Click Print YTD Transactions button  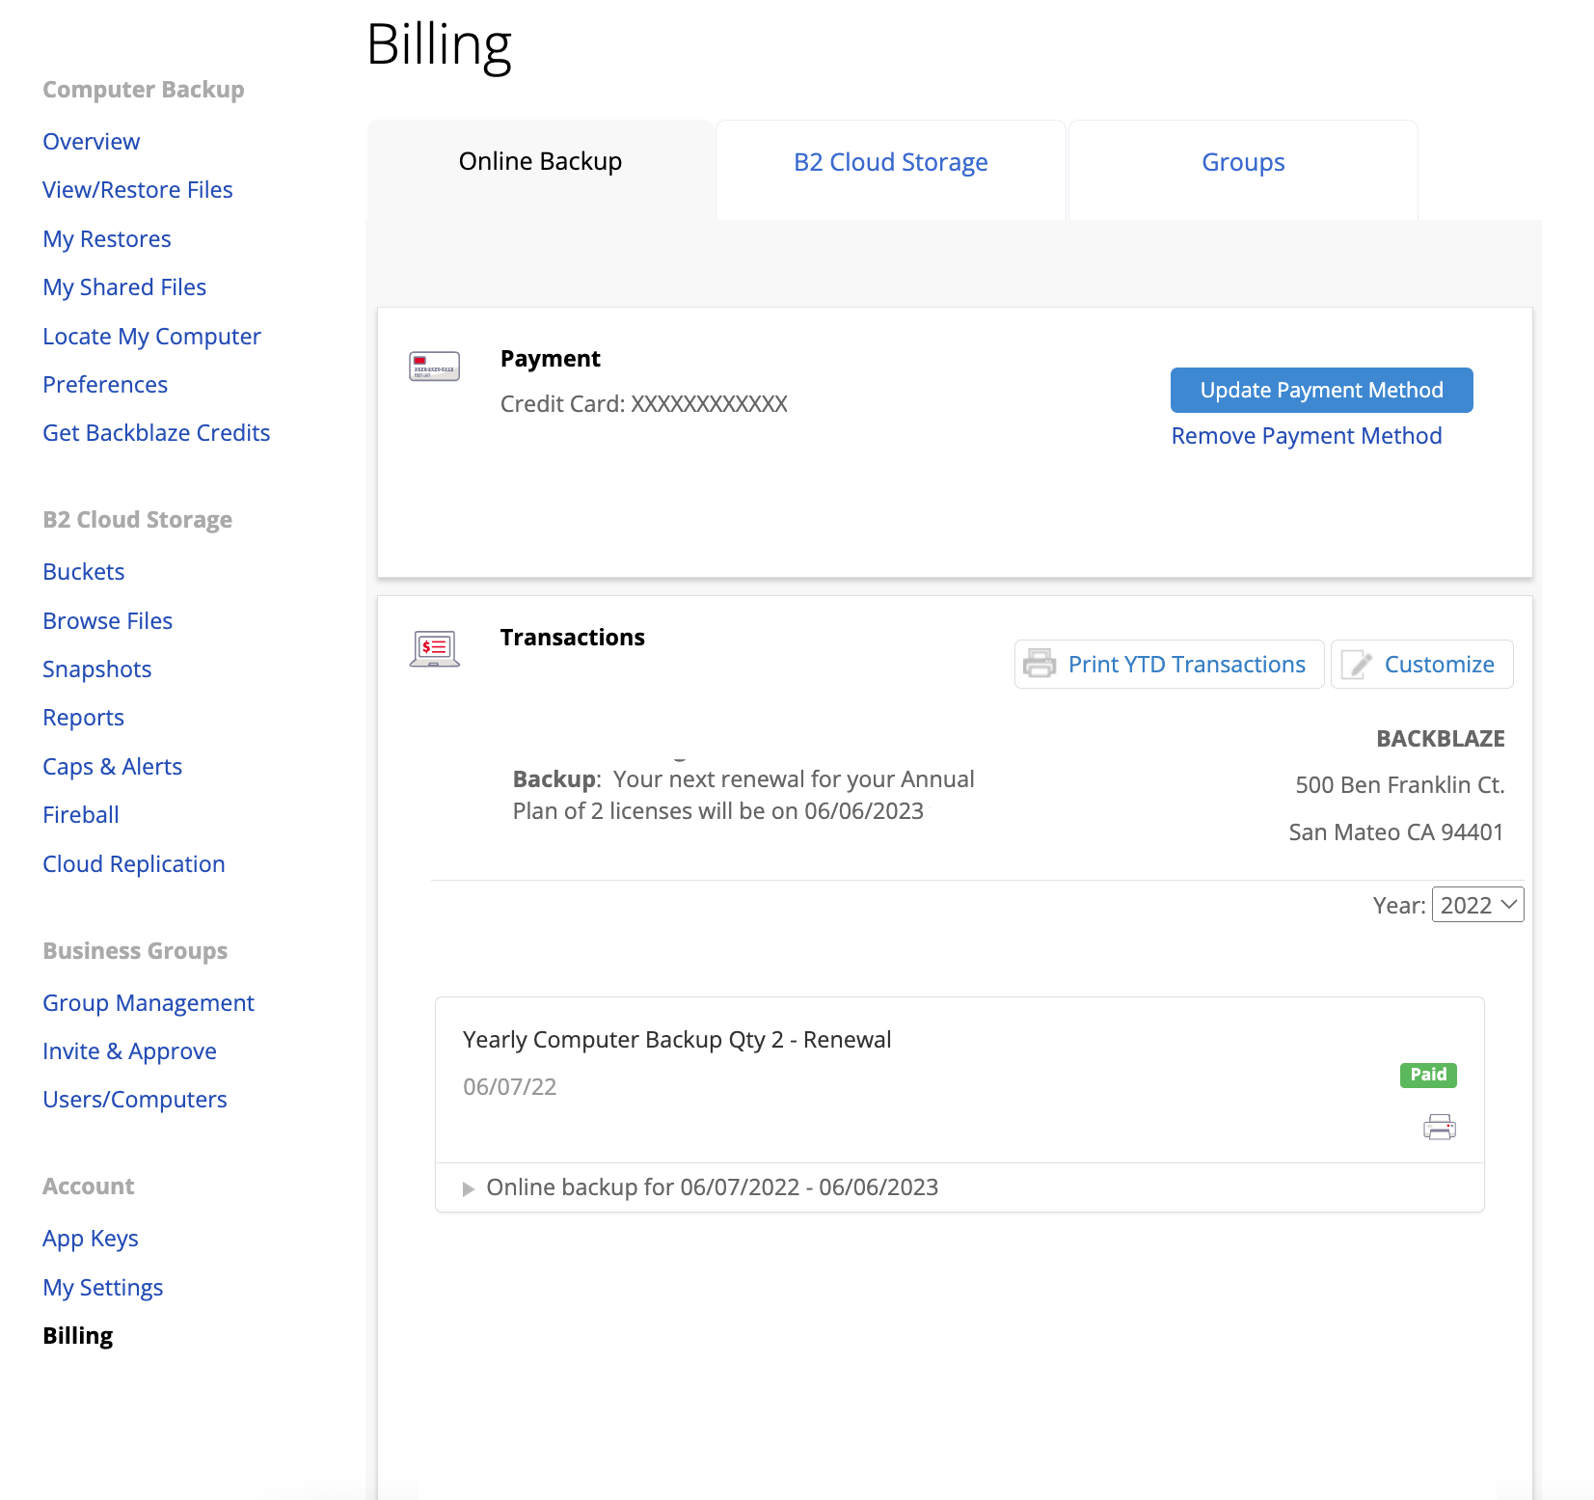[1169, 665]
